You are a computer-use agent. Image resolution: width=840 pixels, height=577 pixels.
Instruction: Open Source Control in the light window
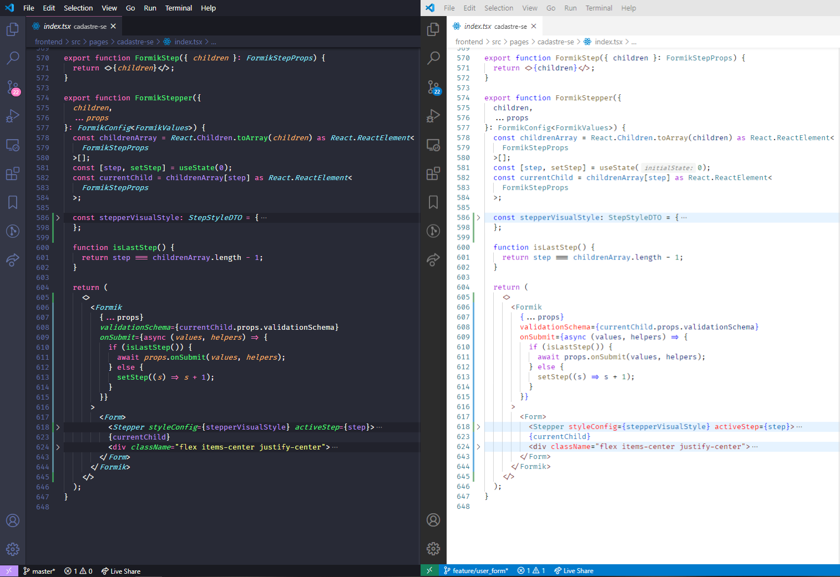[x=433, y=87]
